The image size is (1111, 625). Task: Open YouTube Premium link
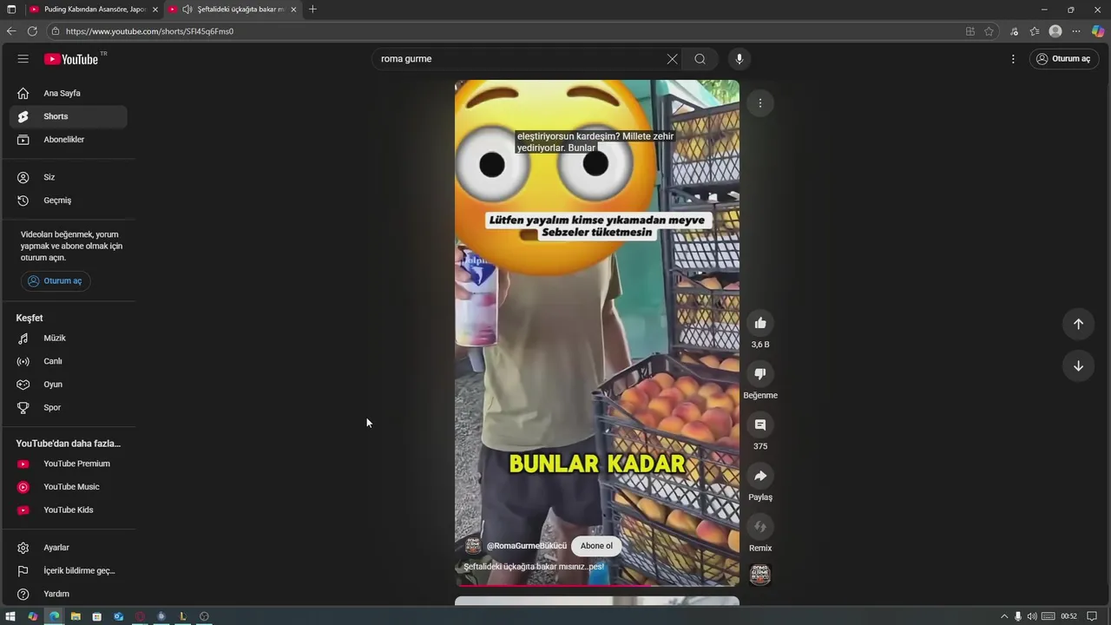pyautogui.click(x=69, y=464)
